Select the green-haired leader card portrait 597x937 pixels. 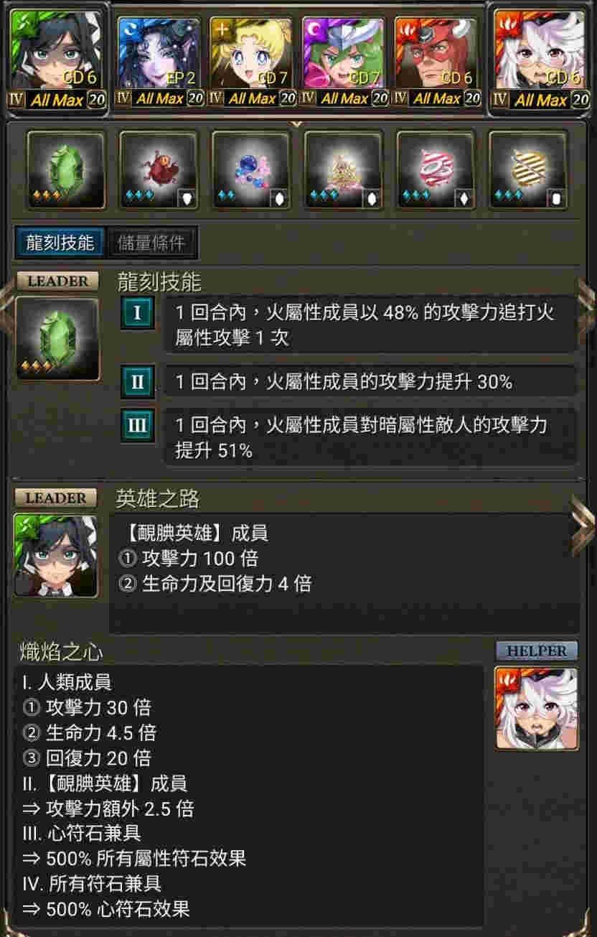tap(58, 57)
